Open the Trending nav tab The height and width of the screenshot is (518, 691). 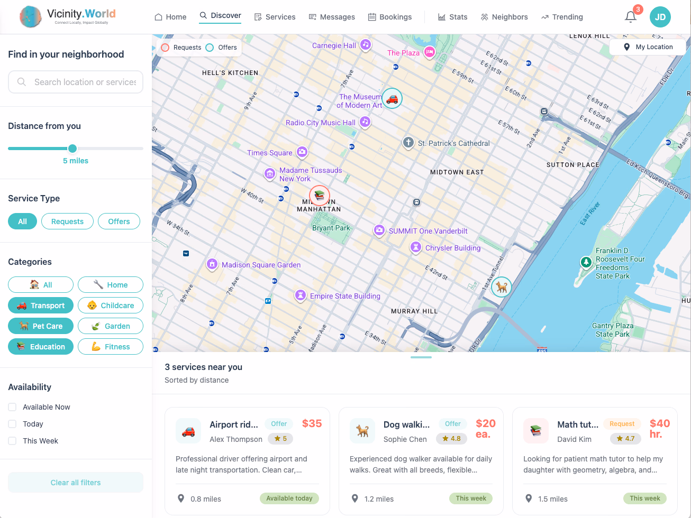pyautogui.click(x=562, y=17)
